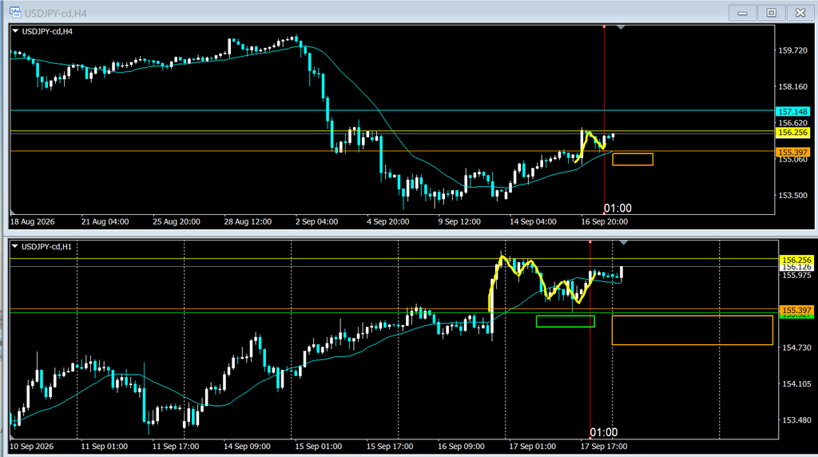Select the orange 155.397 price label on H4

click(792, 153)
